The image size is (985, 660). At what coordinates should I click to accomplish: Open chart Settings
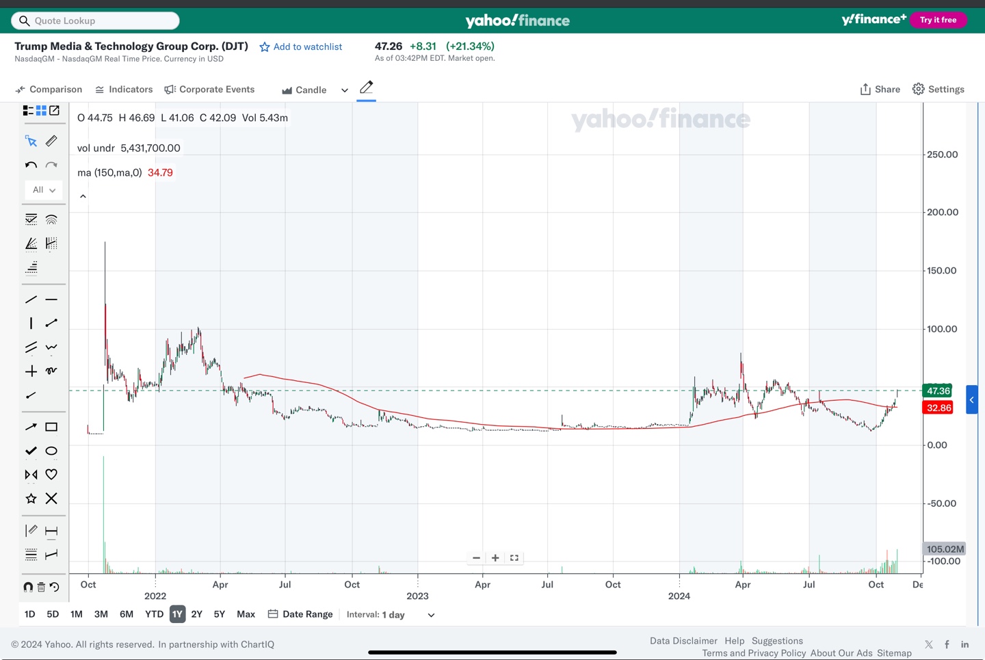coord(938,90)
